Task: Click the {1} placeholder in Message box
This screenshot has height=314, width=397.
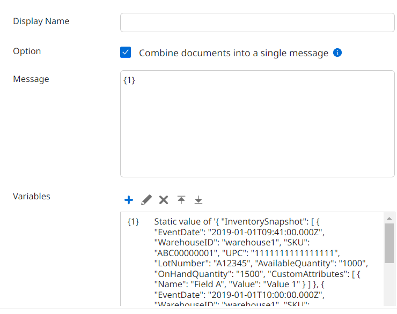Action: tap(129, 80)
